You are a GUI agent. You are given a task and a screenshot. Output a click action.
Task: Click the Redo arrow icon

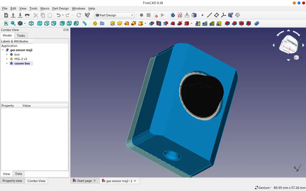[68, 15]
